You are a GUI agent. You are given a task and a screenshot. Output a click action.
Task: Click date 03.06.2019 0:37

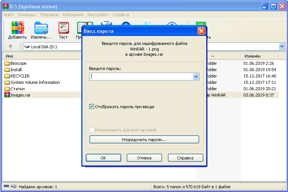click(x=259, y=95)
